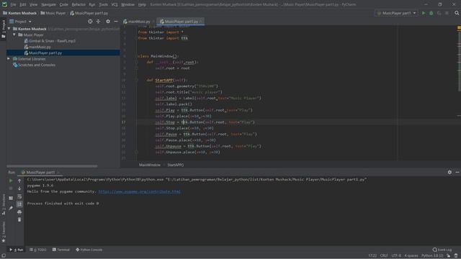
Task: Open the View menu
Action: (34, 4)
